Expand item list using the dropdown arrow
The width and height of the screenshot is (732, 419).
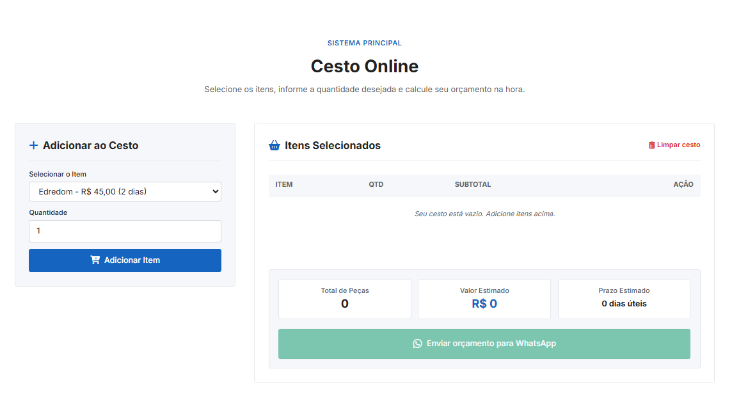[215, 192]
